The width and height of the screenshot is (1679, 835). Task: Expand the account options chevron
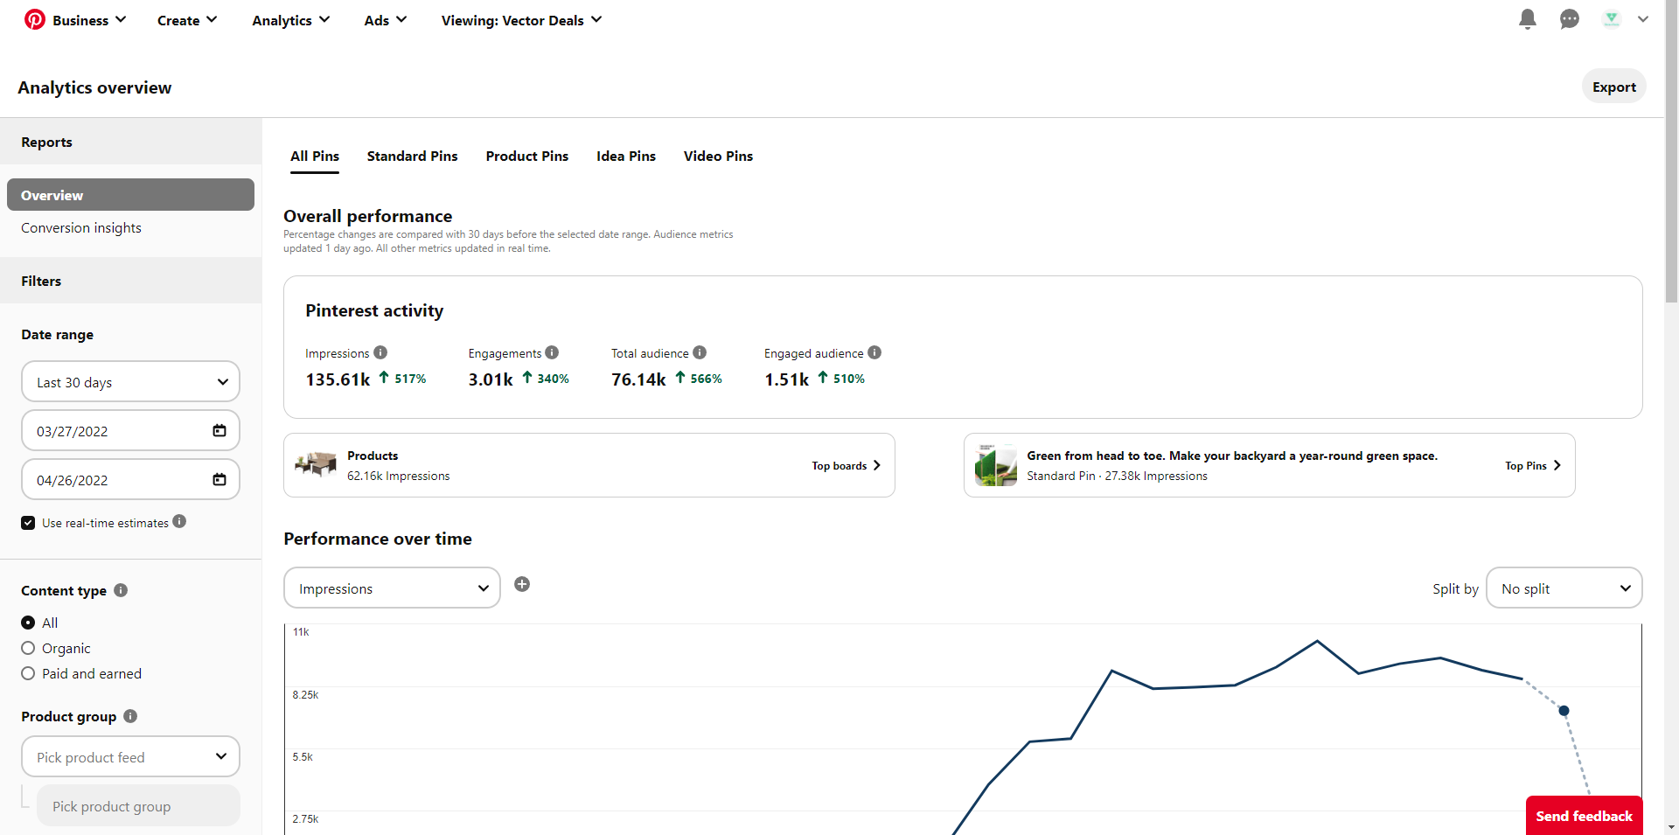tap(1643, 19)
